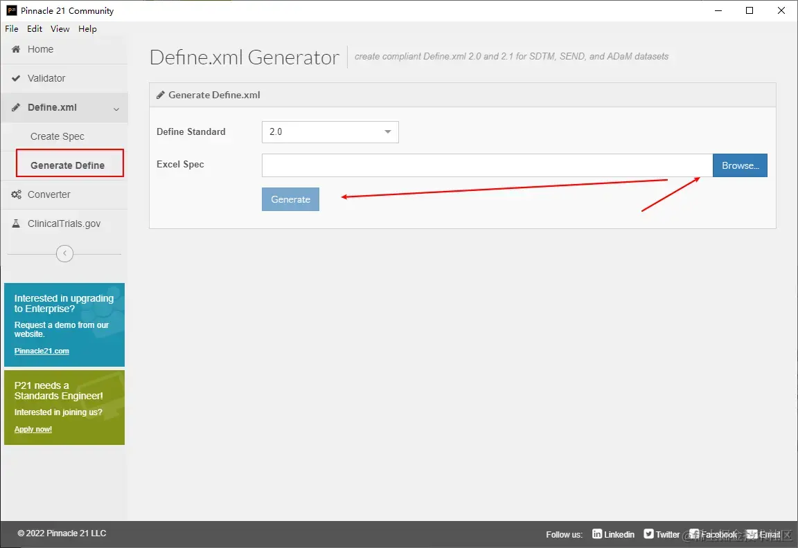Collapse sidebar with circular arrow button
The height and width of the screenshot is (548, 798).
64,253
